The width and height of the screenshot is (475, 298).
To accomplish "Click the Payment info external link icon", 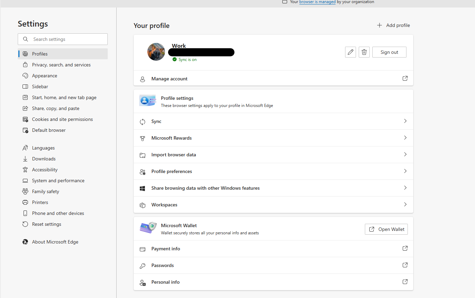I will (405, 248).
